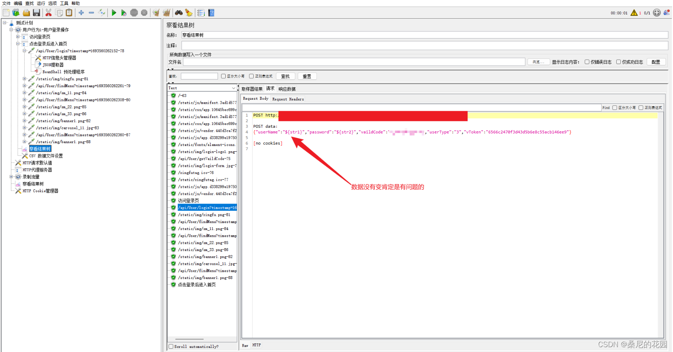Click the 浏览... button
This screenshot has width=673, height=352.
[x=538, y=62]
